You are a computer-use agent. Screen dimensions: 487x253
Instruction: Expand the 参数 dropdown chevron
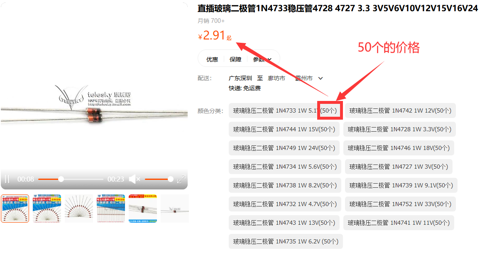click(x=269, y=59)
